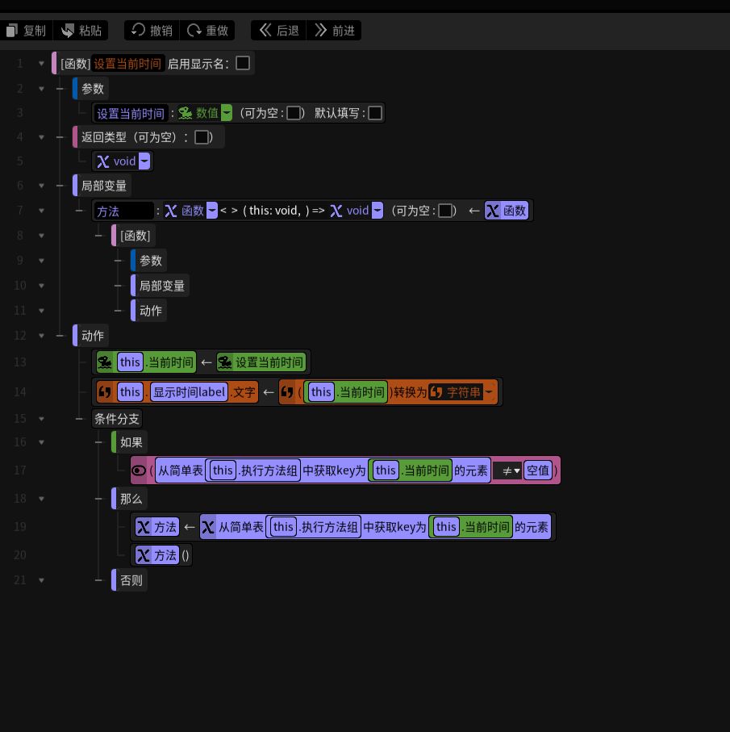Click the 方法 variable name input field

tap(123, 211)
